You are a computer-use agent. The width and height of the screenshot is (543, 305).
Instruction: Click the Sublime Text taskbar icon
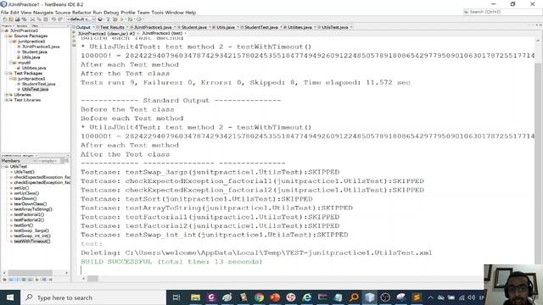(417, 297)
